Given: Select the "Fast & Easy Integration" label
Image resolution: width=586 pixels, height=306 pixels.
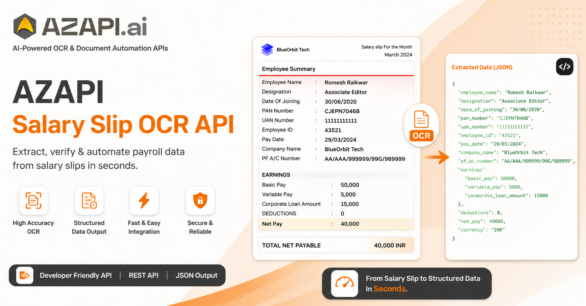Looking at the screenshot, I should point(144,227).
